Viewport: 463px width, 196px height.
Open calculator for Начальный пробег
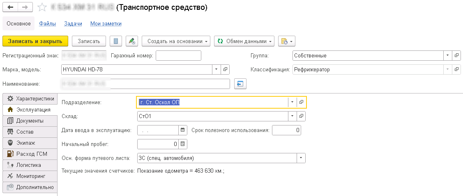[x=183, y=144]
